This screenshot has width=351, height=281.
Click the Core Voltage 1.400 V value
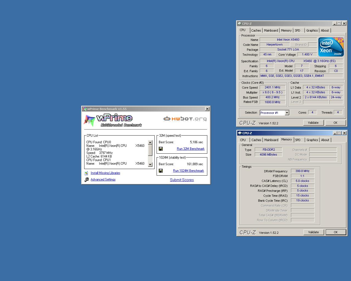[x=307, y=54]
